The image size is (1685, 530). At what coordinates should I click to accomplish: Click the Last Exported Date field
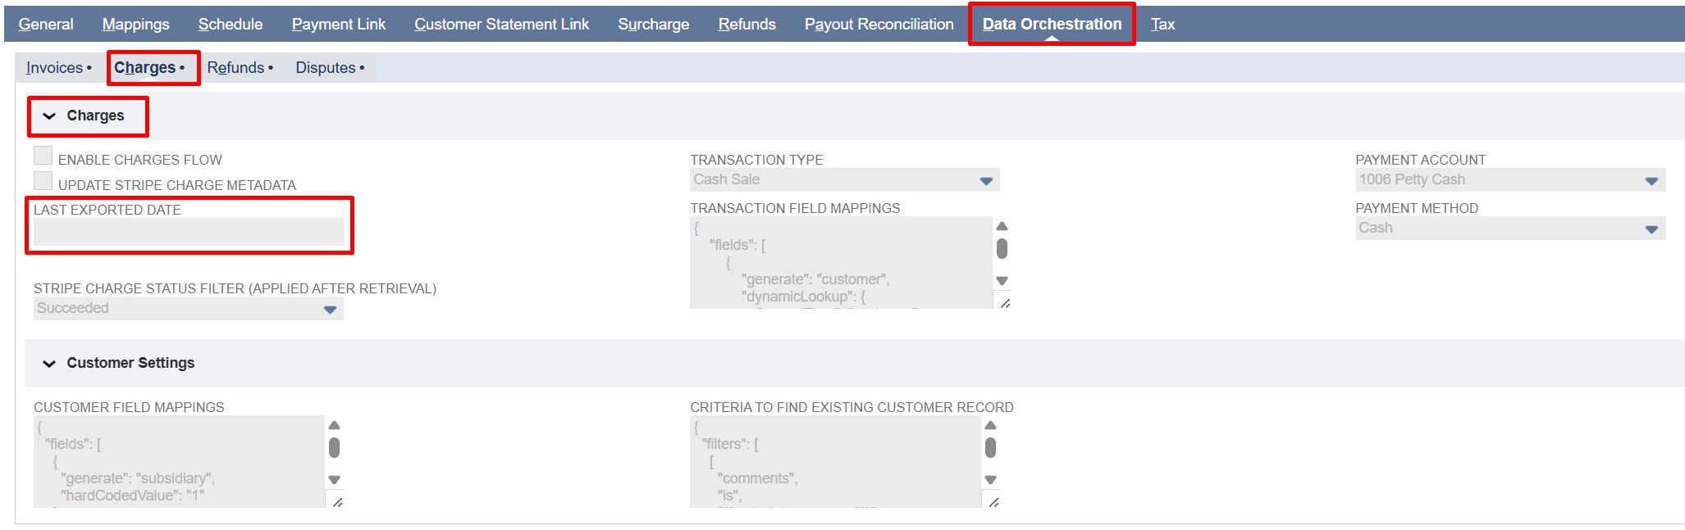tap(188, 232)
